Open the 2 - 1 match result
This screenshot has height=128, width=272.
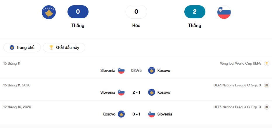pos(136,92)
